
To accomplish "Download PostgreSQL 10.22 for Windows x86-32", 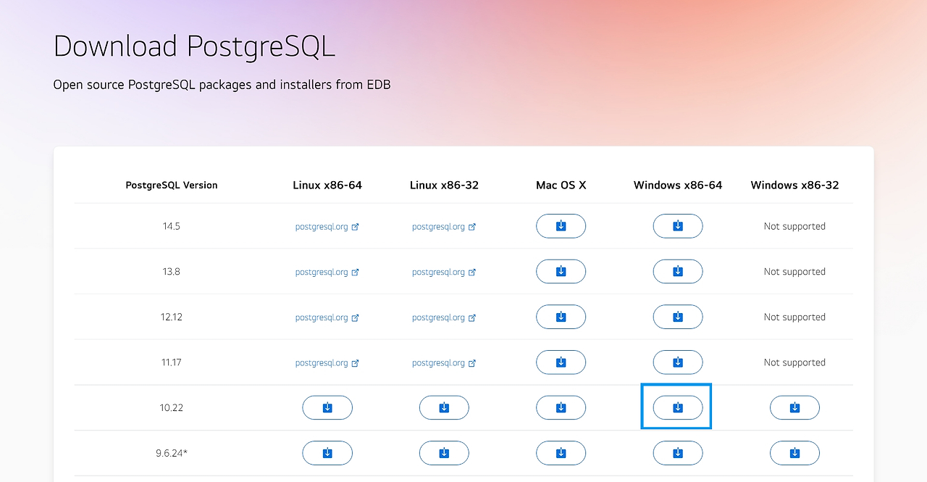I will tap(794, 408).
